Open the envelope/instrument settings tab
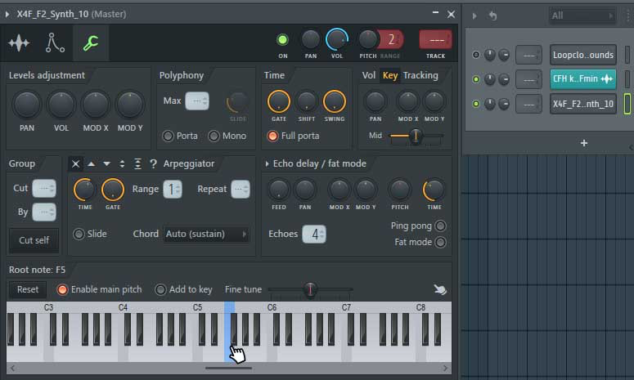 (55, 43)
